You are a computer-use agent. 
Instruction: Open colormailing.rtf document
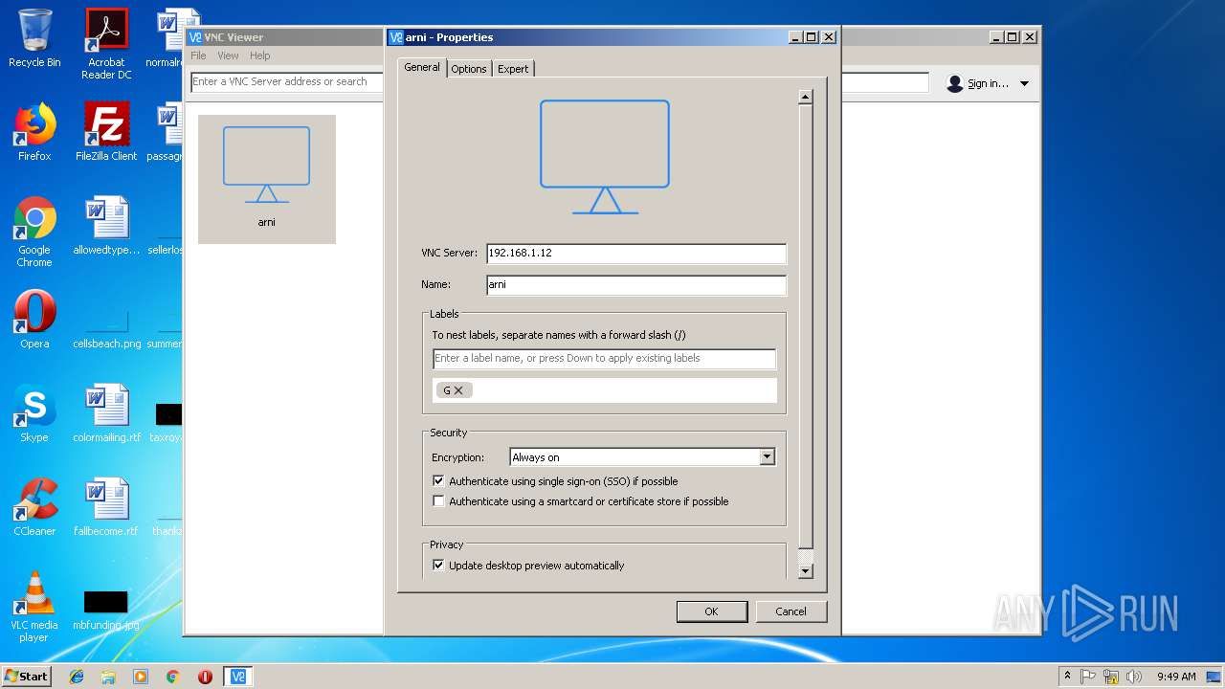point(106,414)
